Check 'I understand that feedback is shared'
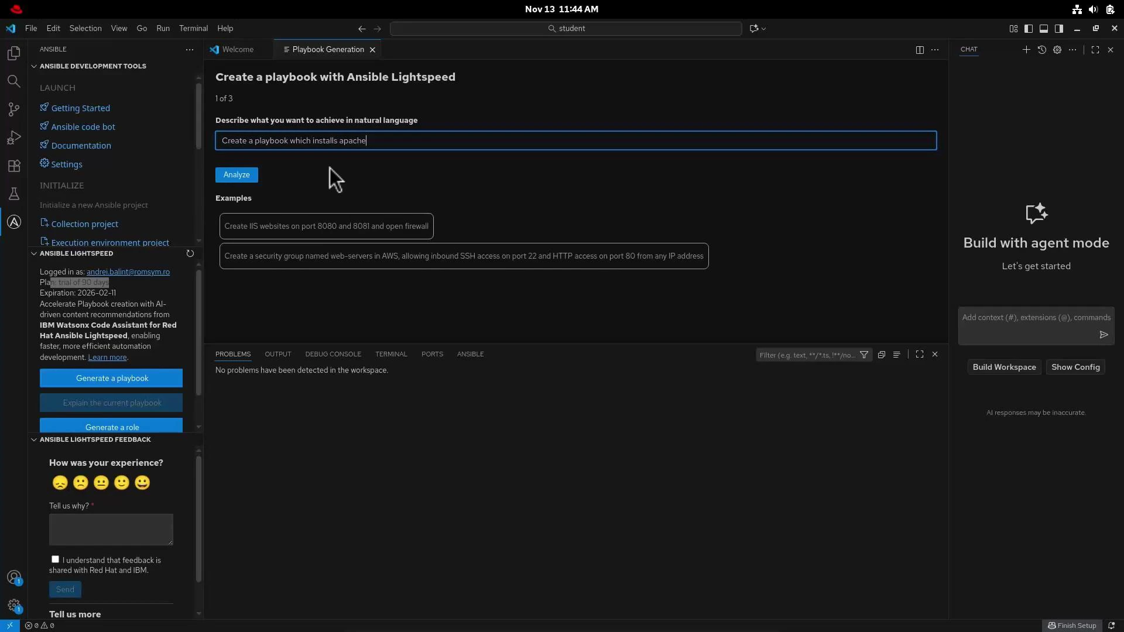Viewport: 1124px width, 632px height. (x=55, y=559)
